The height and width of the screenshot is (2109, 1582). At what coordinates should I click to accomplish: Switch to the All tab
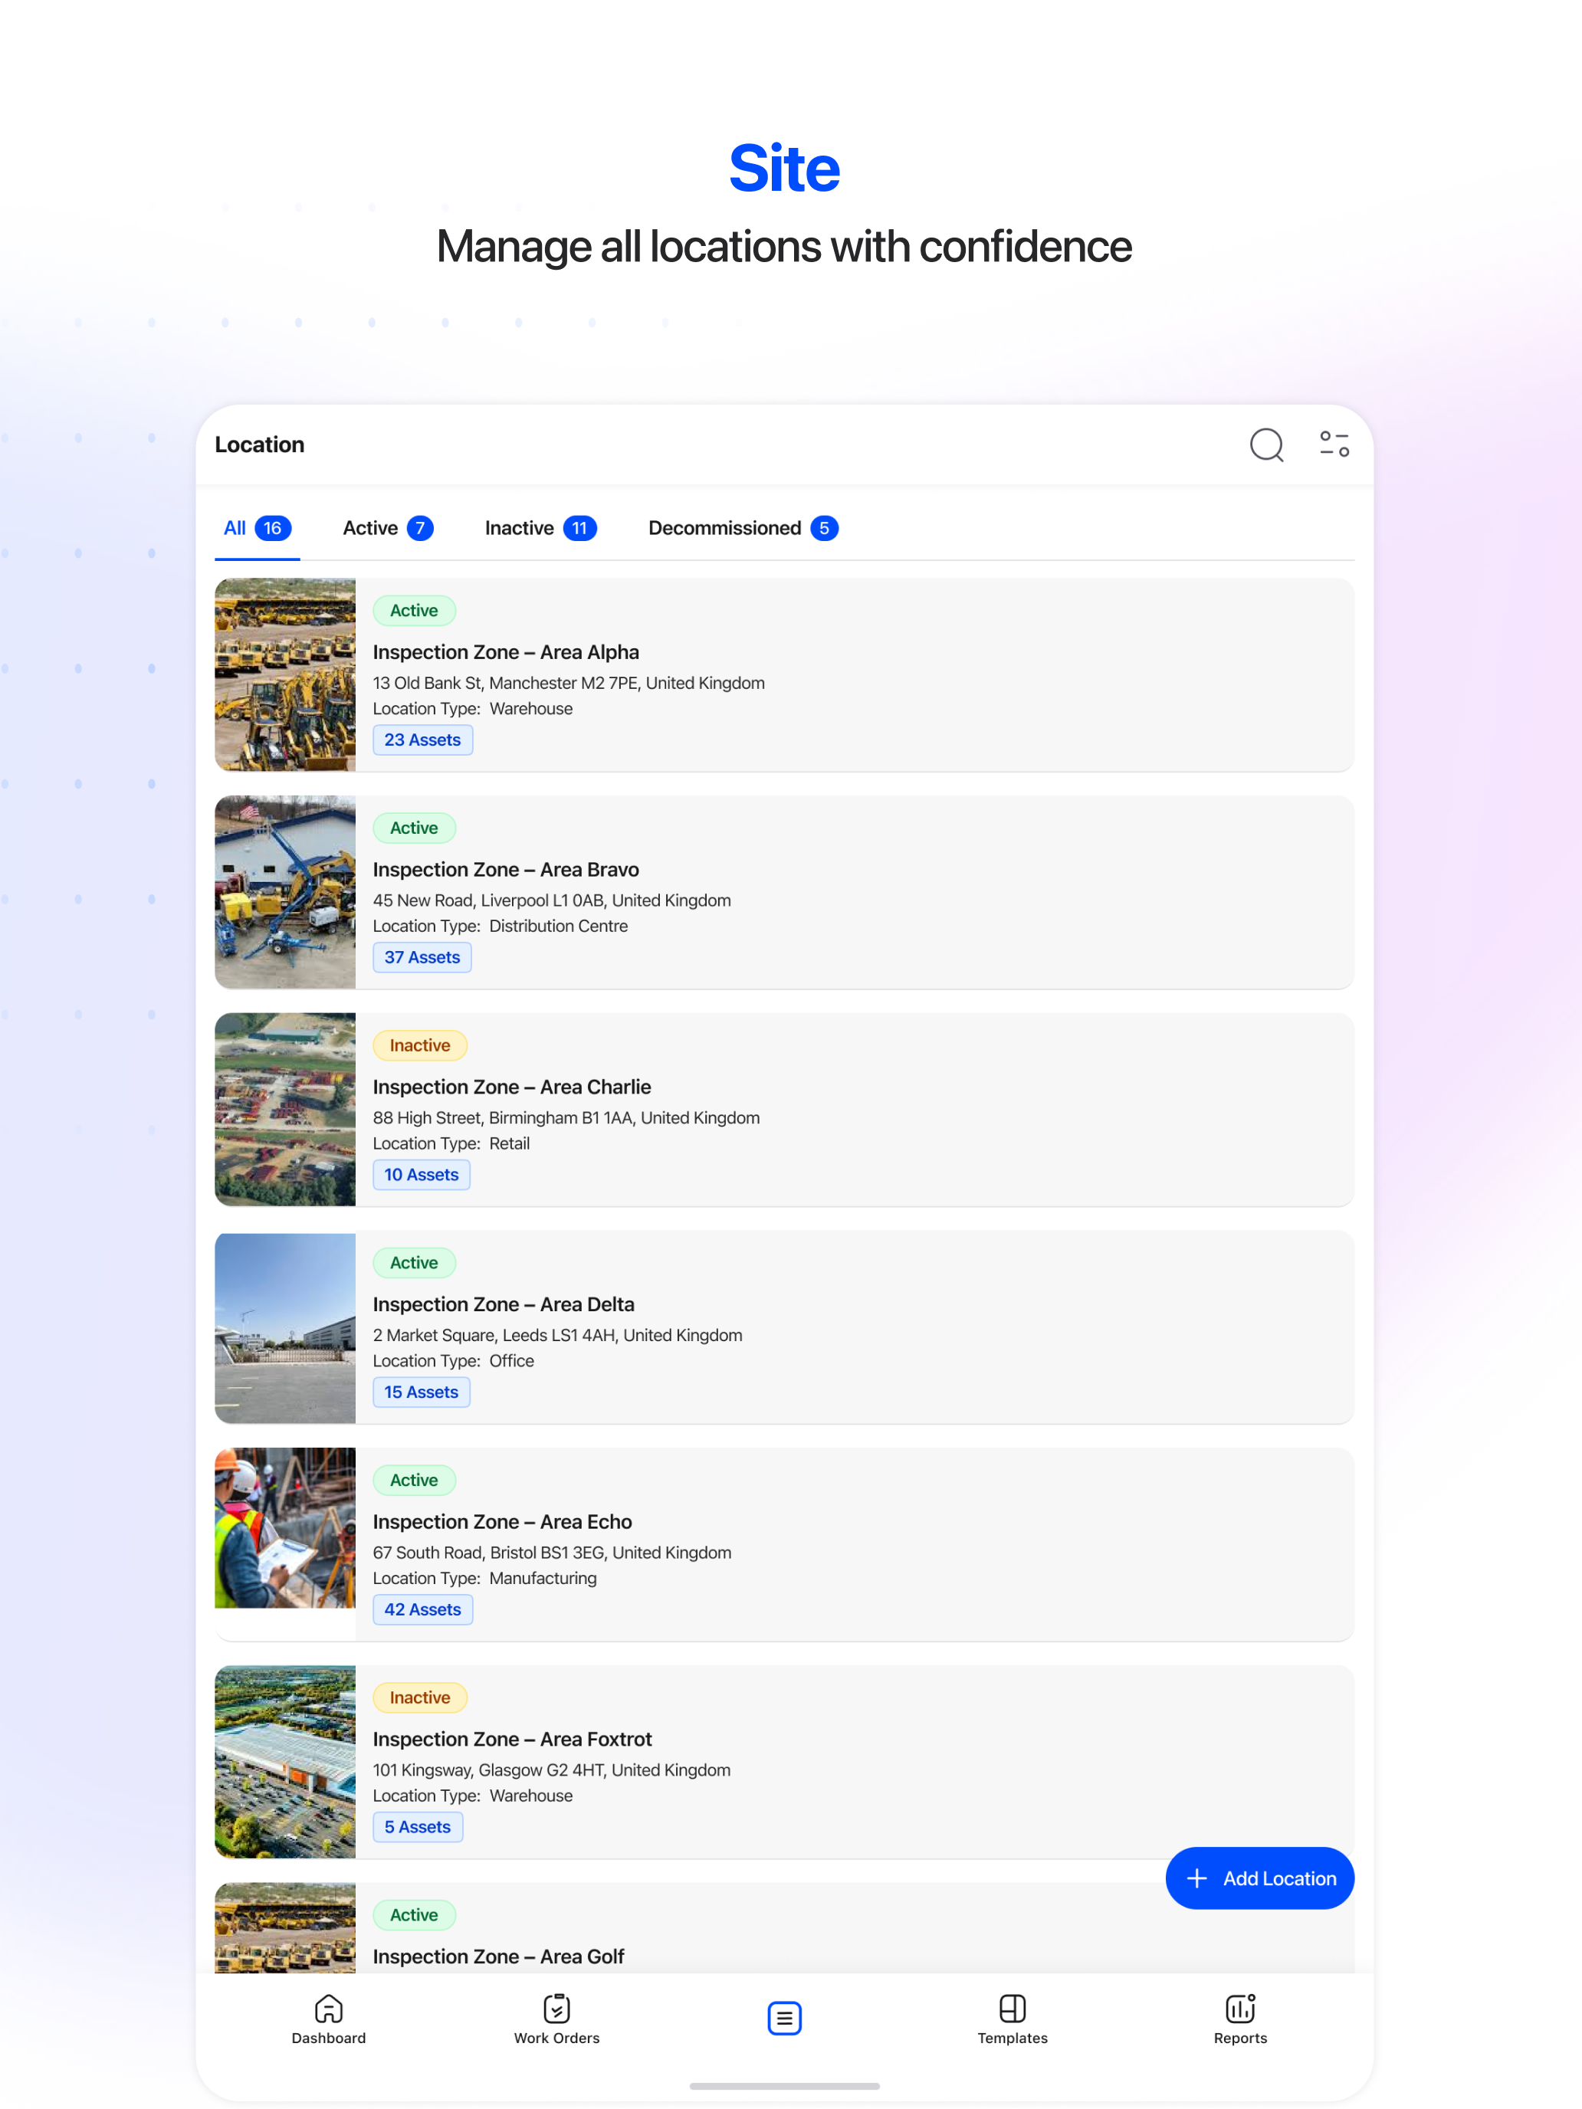pyautogui.click(x=257, y=528)
